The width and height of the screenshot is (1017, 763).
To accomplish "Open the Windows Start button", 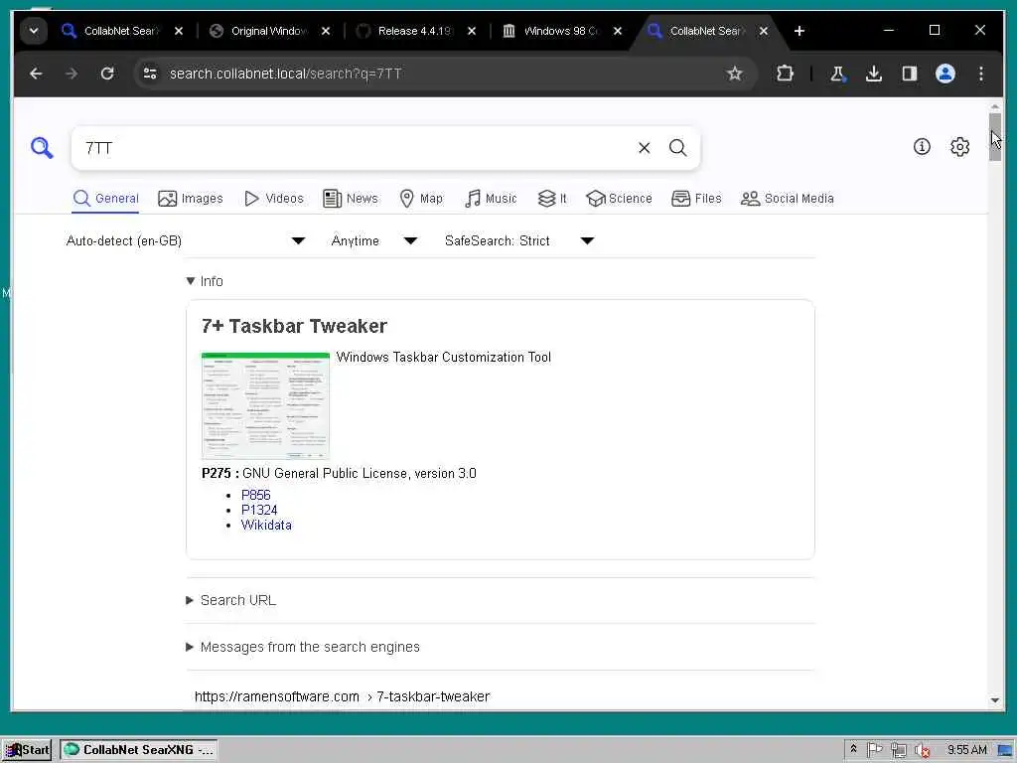I will click(x=27, y=750).
